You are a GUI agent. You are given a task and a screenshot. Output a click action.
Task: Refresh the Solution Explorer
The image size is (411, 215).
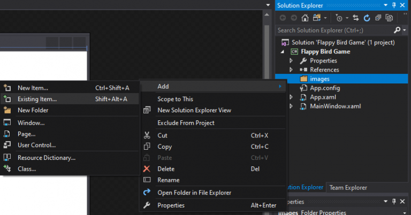(367, 18)
